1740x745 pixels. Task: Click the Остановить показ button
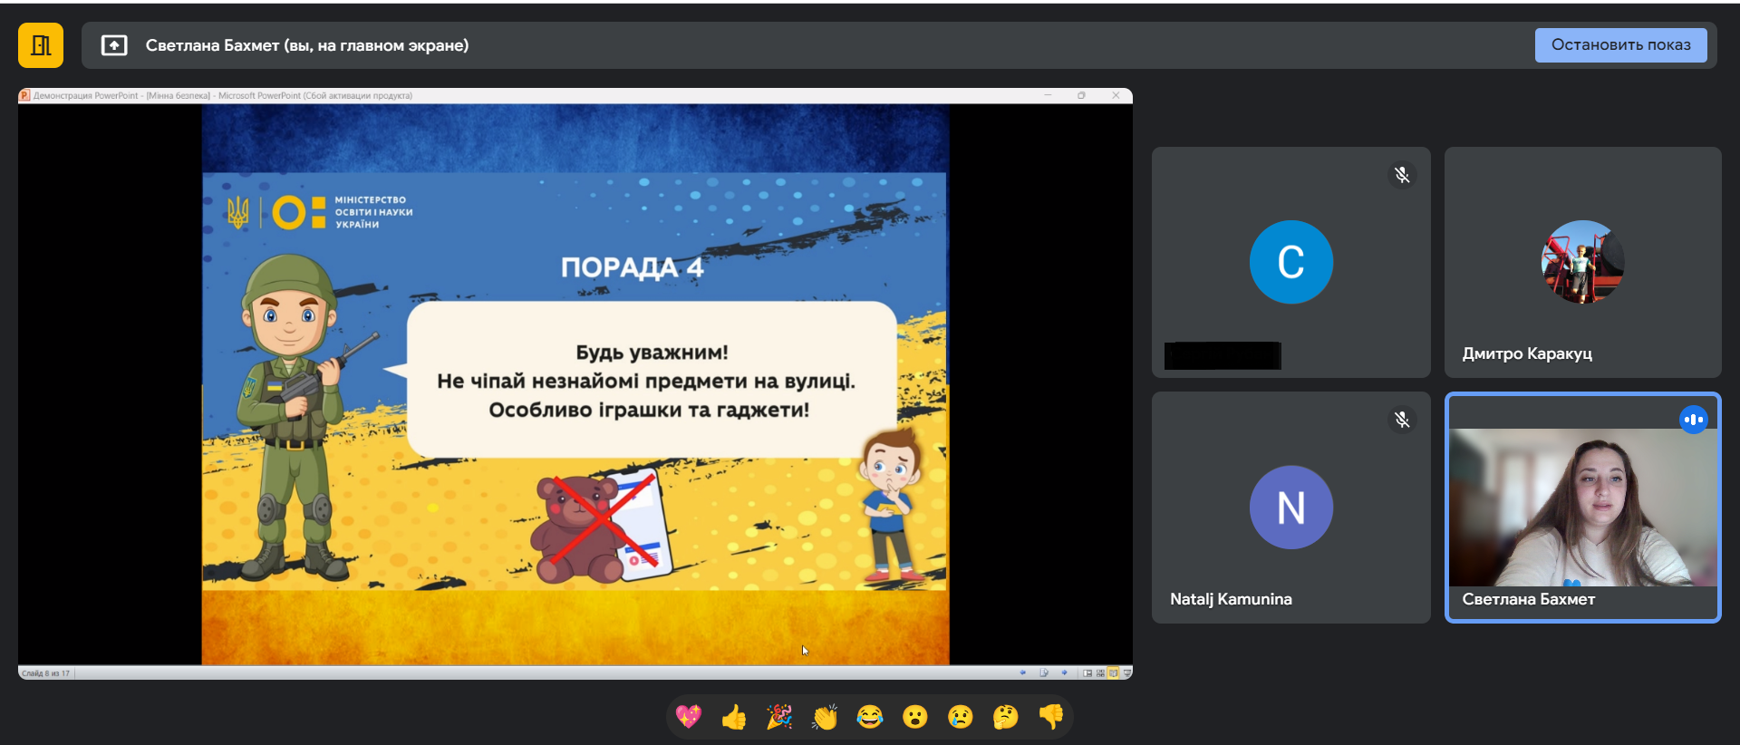[1620, 45]
